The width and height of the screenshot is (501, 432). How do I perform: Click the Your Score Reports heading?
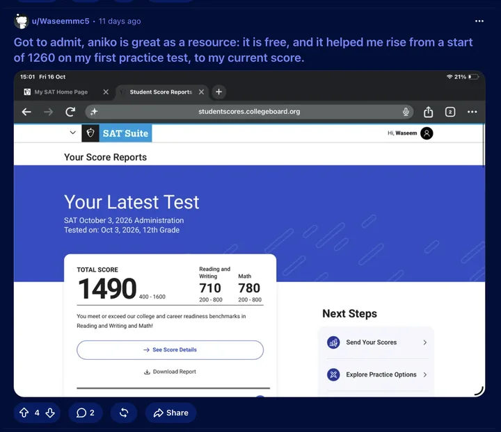pyautogui.click(x=105, y=157)
